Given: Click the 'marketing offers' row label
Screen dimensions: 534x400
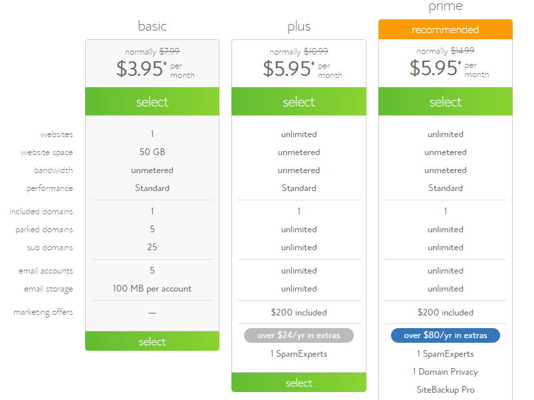Looking at the screenshot, I should click(x=43, y=312).
